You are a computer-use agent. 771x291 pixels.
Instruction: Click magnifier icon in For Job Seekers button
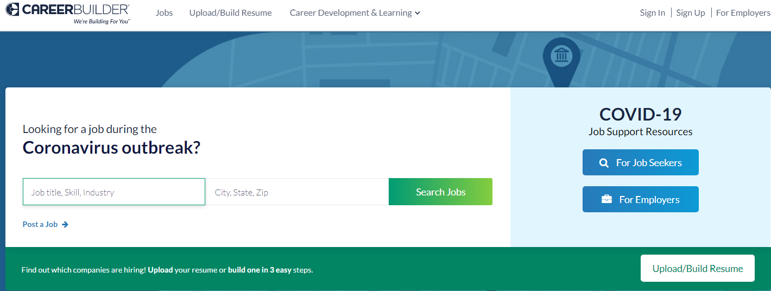pos(604,163)
